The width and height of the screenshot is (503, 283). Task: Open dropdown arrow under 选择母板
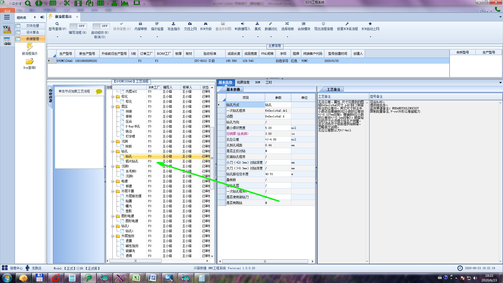[287, 37]
